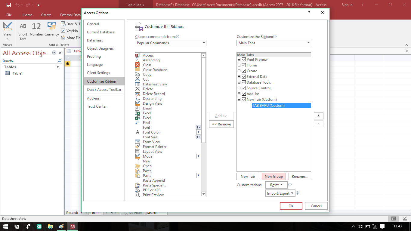The width and height of the screenshot is (411, 231).
Task: Click the Rename button
Action: coord(300,176)
